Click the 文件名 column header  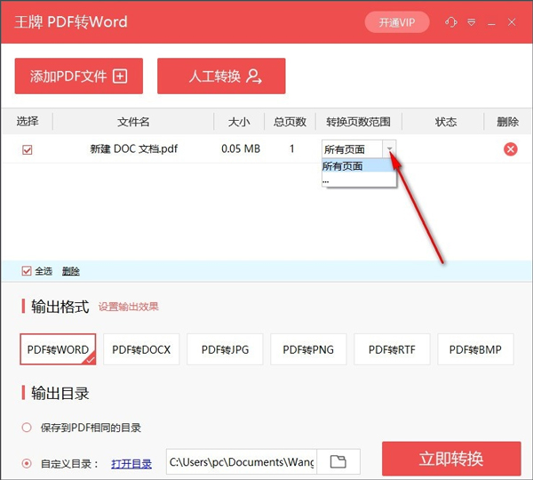click(133, 122)
